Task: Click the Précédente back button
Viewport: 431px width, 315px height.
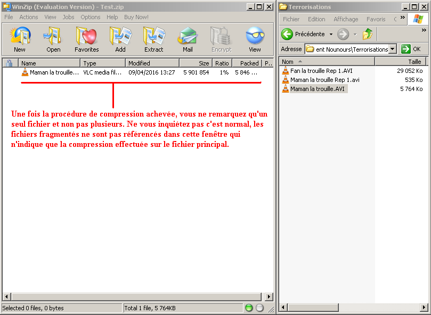Action: (304, 34)
